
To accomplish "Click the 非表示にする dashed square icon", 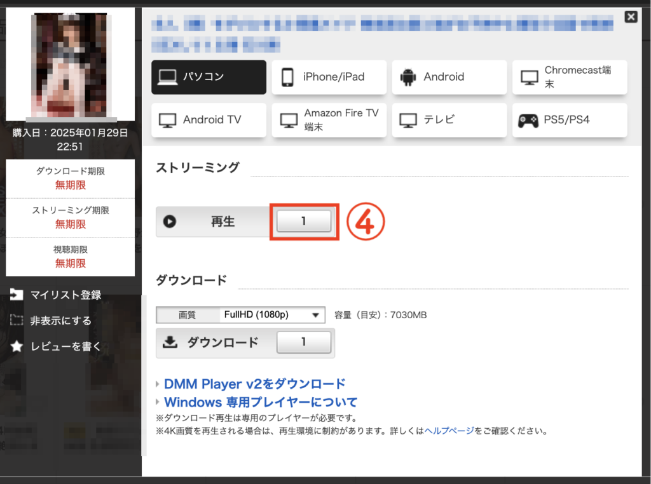I will [x=17, y=321].
